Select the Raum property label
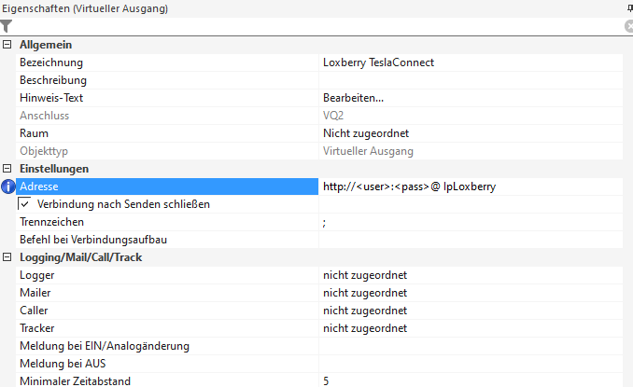633x387 pixels. (34, 133)
